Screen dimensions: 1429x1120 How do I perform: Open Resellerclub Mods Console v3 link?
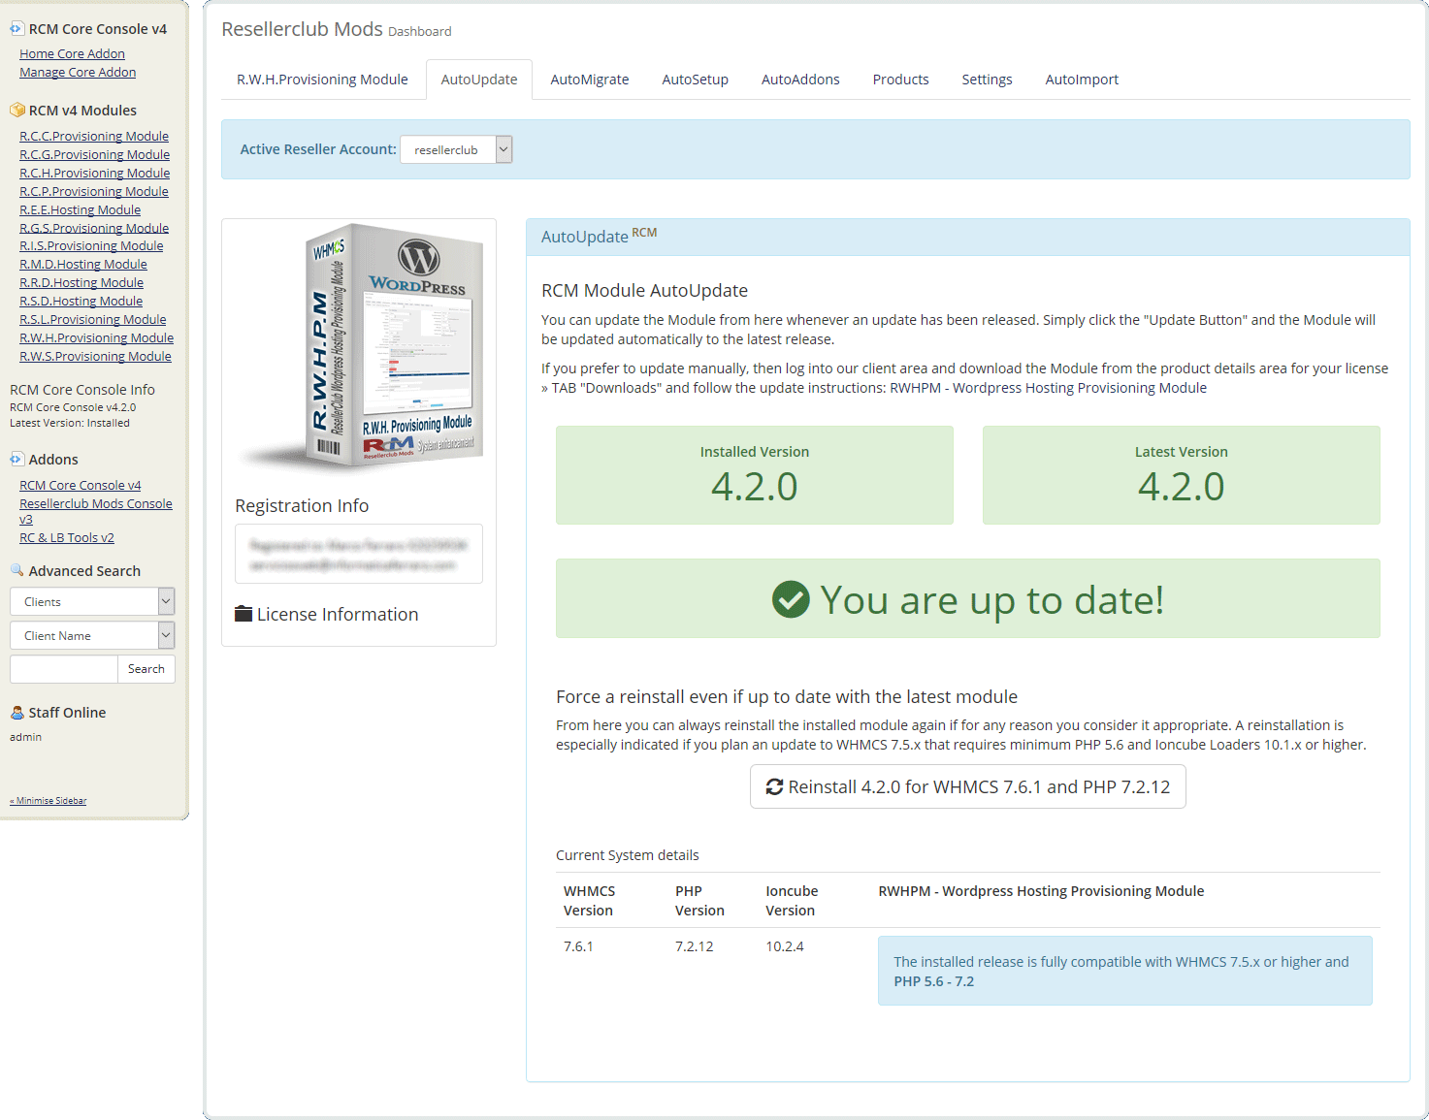coord(96,511)
